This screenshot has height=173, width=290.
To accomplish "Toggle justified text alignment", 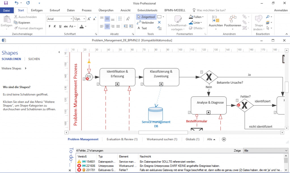I will tap(118, 26).
